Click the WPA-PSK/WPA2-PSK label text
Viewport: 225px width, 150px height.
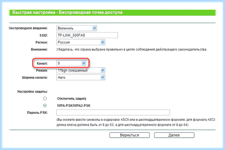[x=74, y=105]
